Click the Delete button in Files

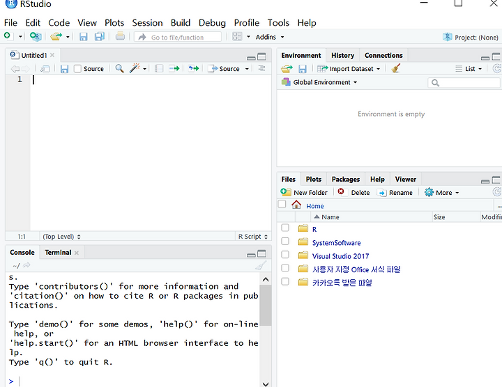click(353, 192)
